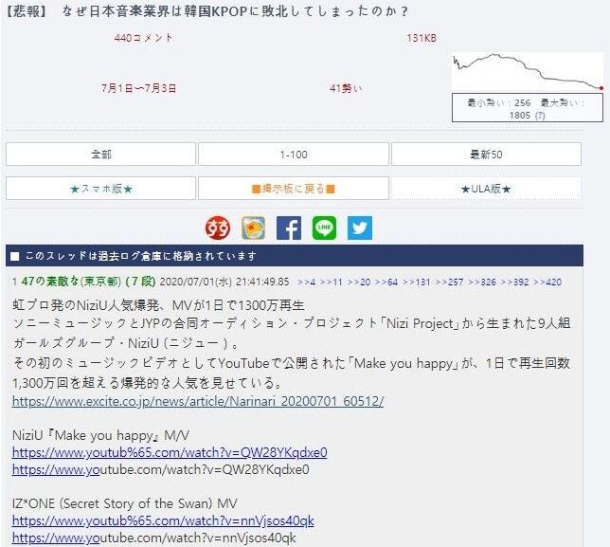The width and height of the screenshot is (610, 547).
Task: Jump to reply >>392
Action: [514, 282]
